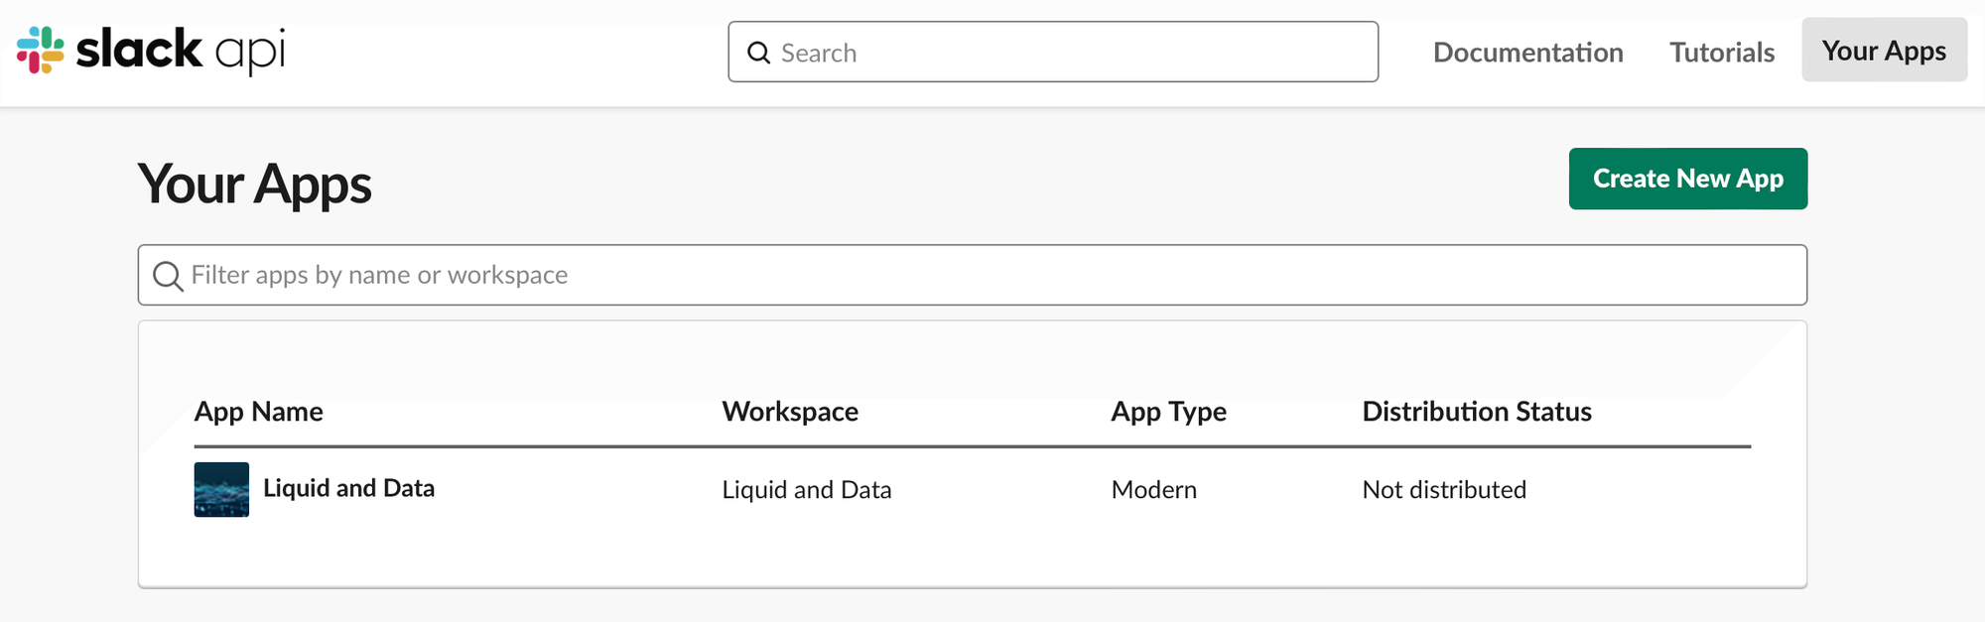
Task: Open the Liquid and Data app thumbnail
Action: pos(221,489)
